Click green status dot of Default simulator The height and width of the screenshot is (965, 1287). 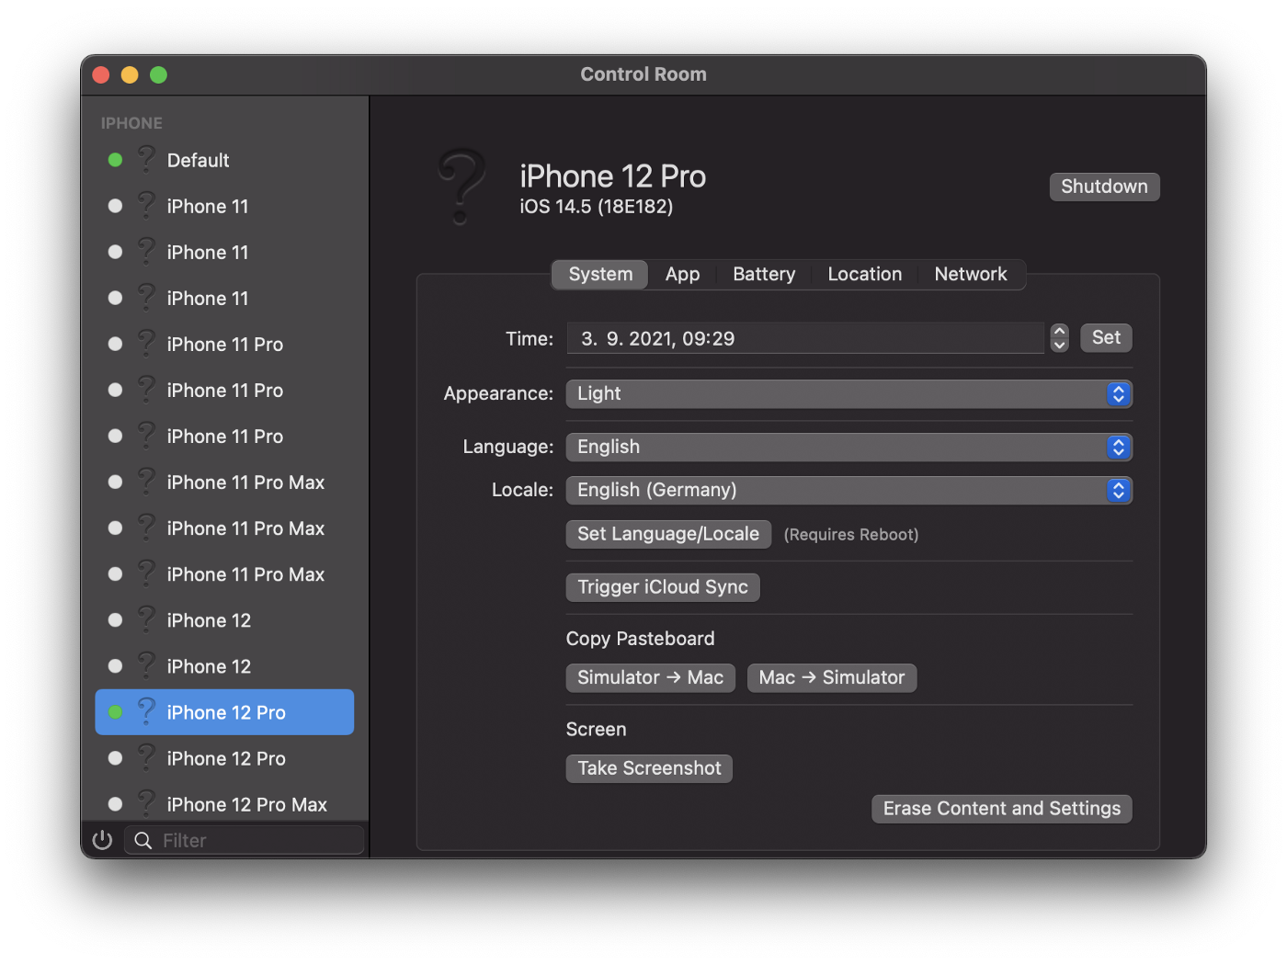[x=115, y=160]
